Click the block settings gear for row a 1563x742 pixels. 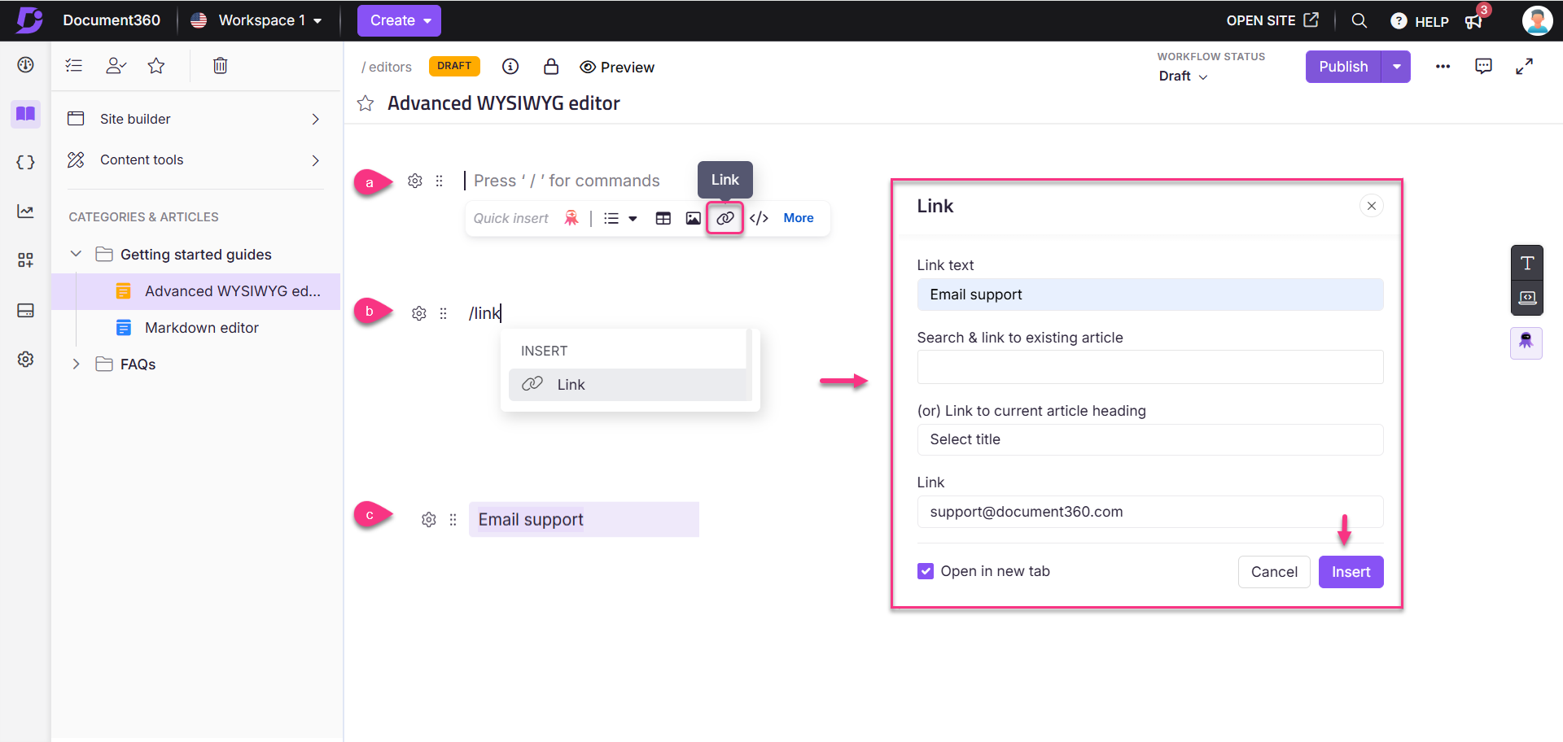(x=415, y=181)
